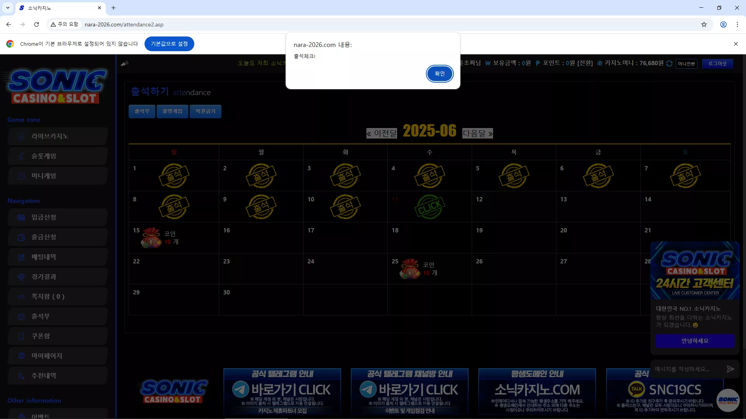Reload the current page
Viewport: 746px width, 419px height.
[37, 24]
